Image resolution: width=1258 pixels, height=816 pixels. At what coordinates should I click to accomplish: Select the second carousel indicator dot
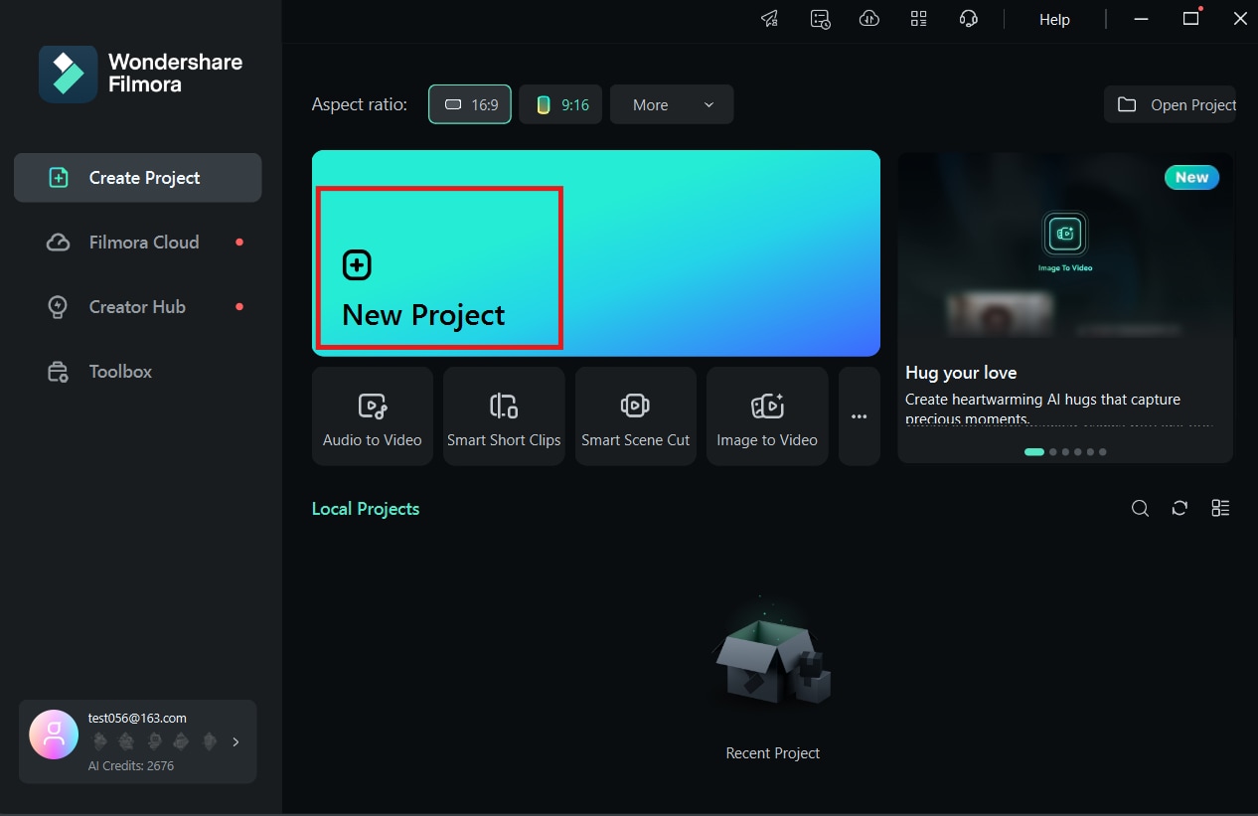tap(1053, 452)
